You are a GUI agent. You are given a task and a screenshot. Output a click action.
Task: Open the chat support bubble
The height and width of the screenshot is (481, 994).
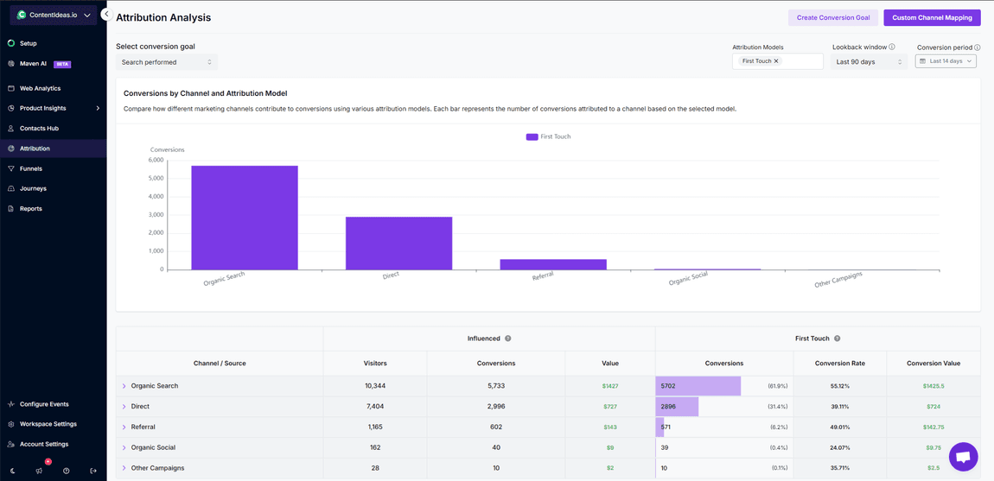[x=963, y=457]
